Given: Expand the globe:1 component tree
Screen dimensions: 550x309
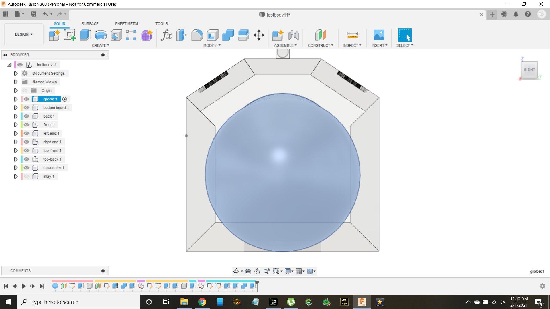Looking at the screenshot, I should (15, 99).
